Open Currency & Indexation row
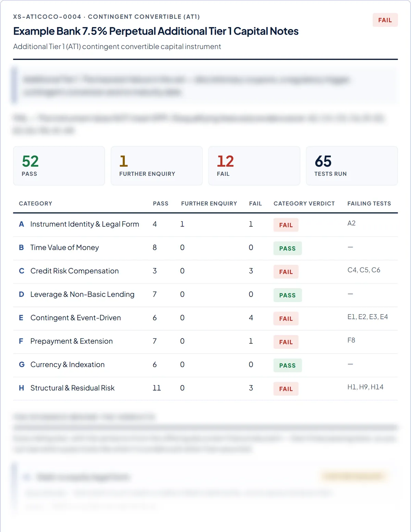411x532 pixels. tap(206, 365)
